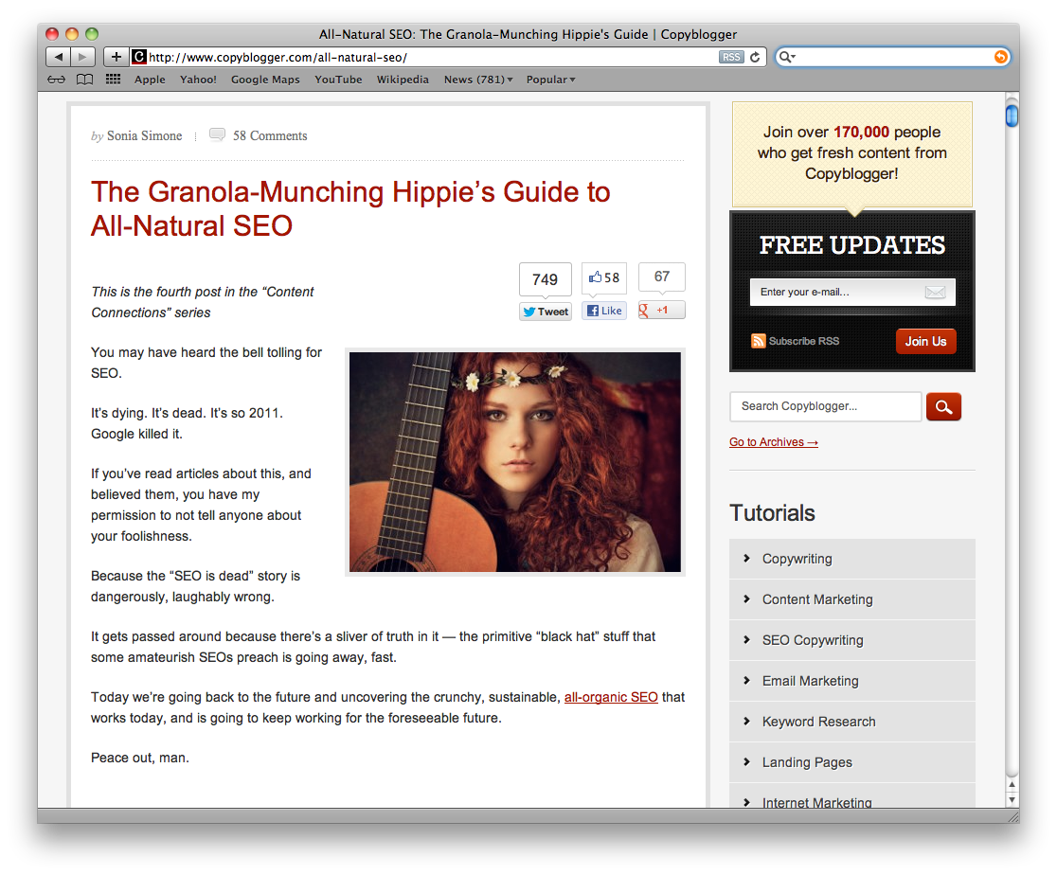
Task: Open Google Maps bookmark
Action: point(265,80)
